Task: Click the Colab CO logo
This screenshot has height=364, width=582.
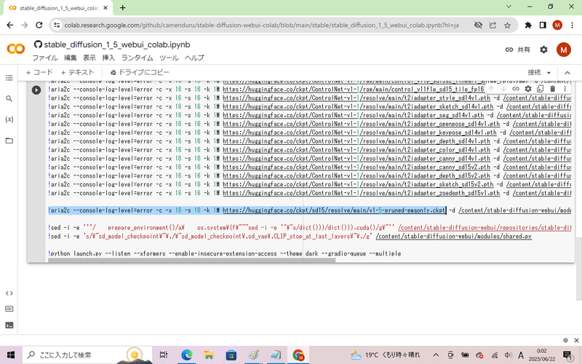Action: pos(15,49)
